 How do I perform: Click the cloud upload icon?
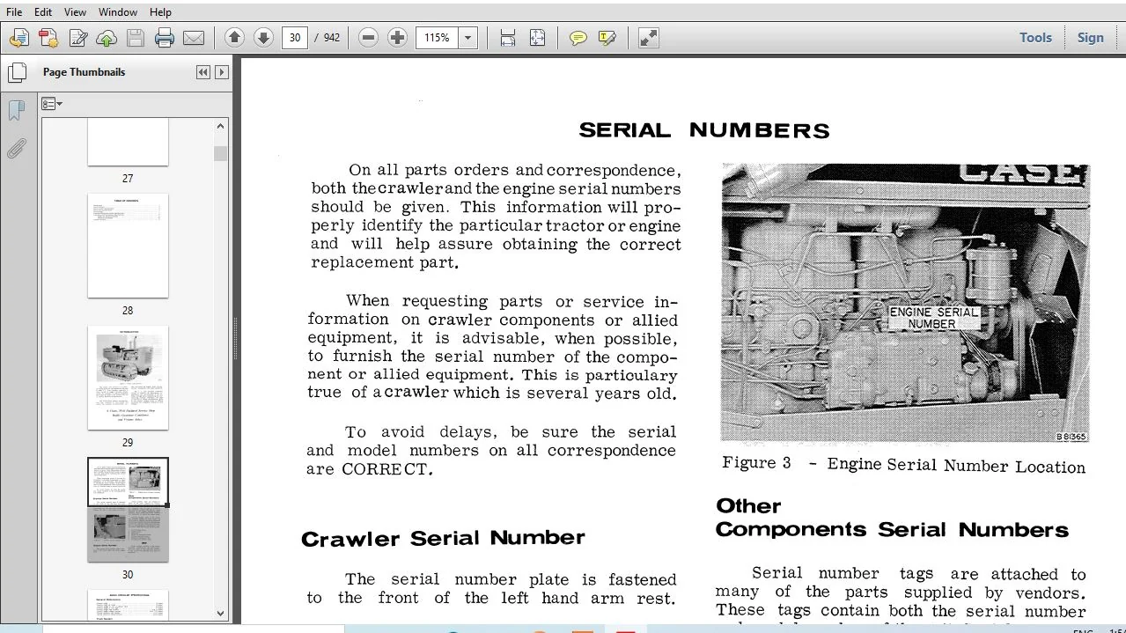pos(107,38)
